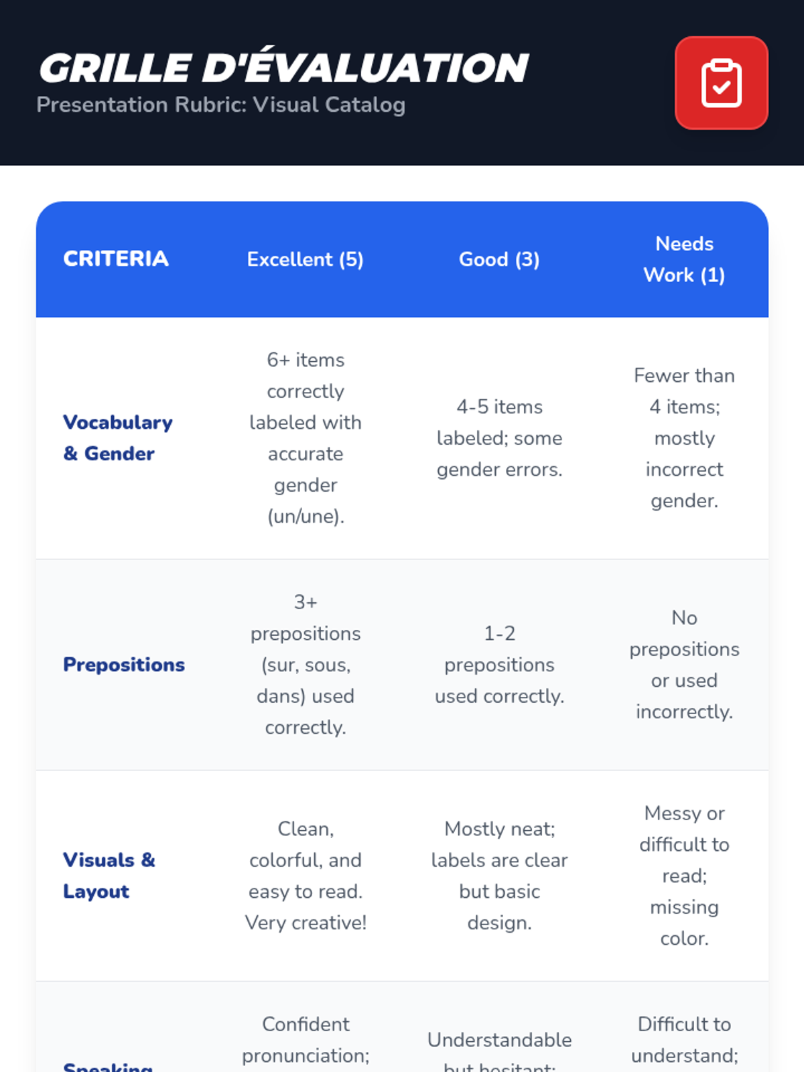The width and height of the screenshot is (804, 1072).
Task: Click the Speaking row label
Action: pos(108,1065)
